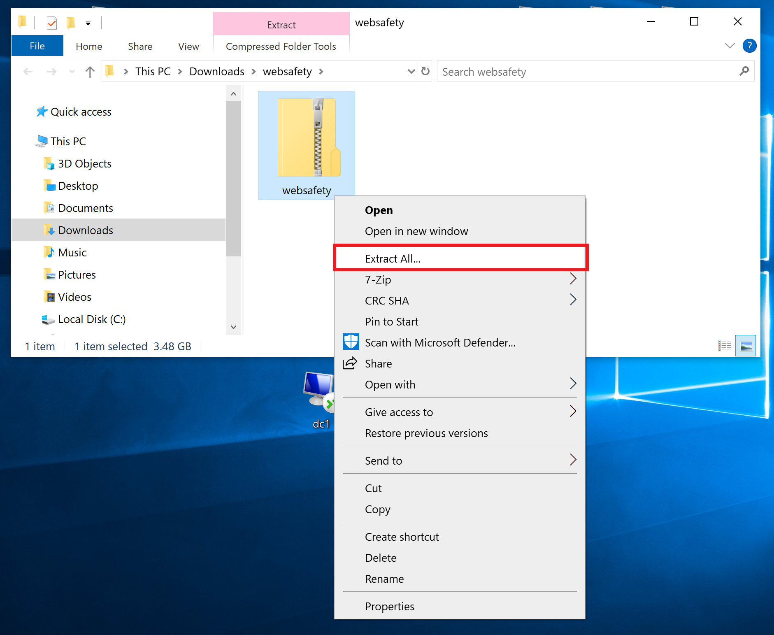Screen dimensions: 774x635
Task: Click navigation pane scroll down arrow
Action: coord(233,327)
